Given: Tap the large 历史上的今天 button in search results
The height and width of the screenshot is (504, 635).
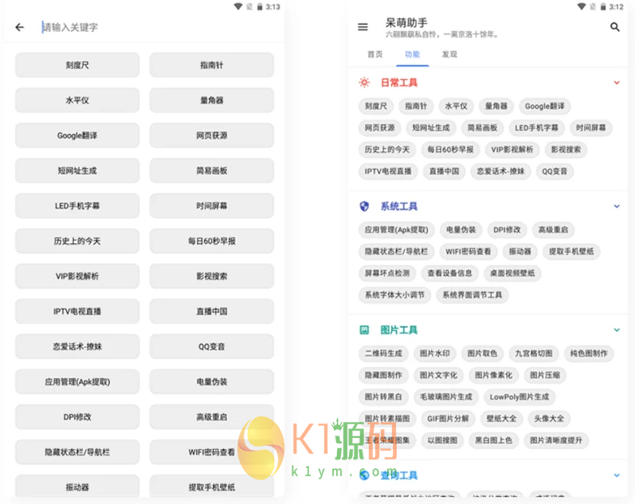Looking at the screenshot, I should point(77,242).
